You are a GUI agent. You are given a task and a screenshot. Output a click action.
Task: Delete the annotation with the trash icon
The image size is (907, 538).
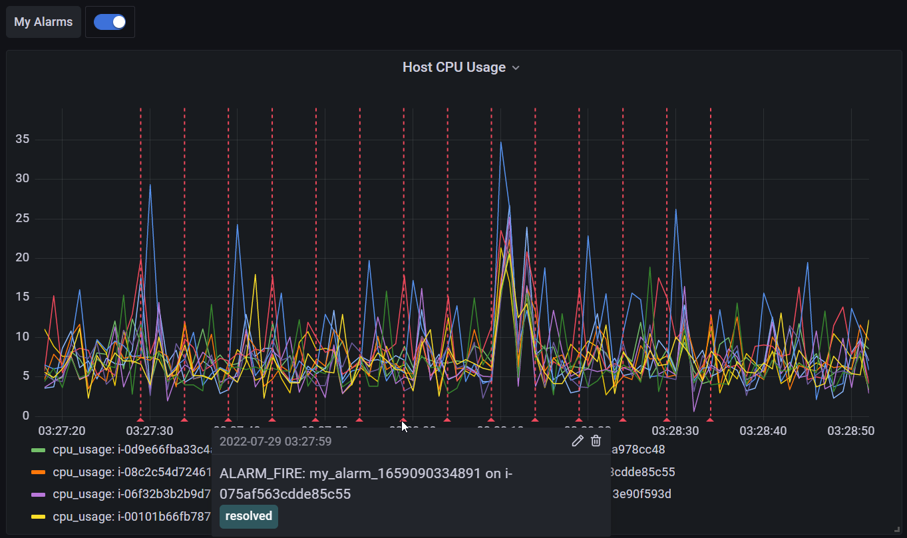click(596, 441)
